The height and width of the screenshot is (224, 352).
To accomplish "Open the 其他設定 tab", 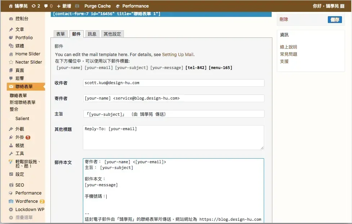I will coord(112,34).
